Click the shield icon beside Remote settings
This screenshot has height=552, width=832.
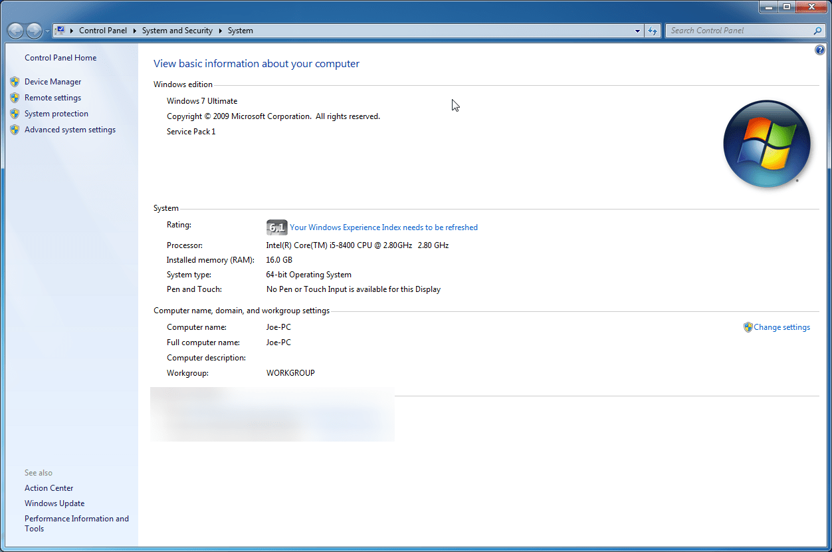15,98
